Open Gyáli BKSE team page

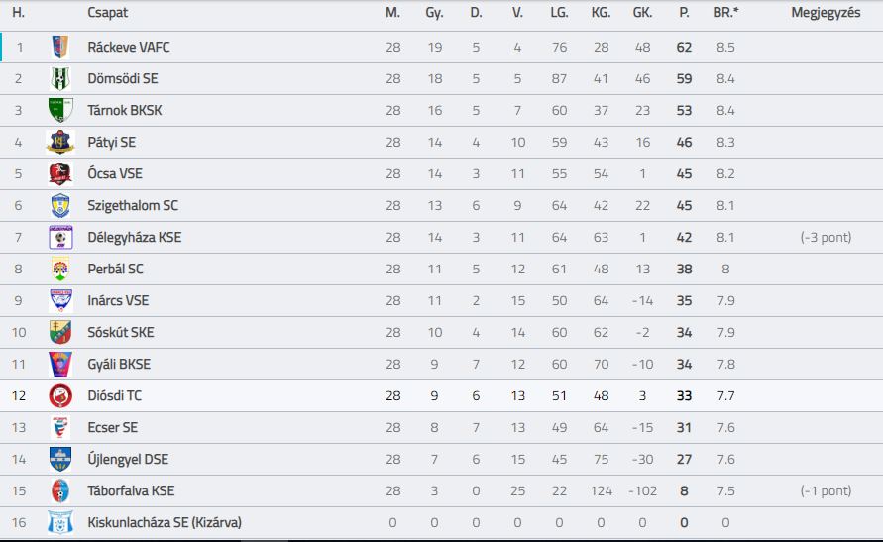pyautogui.click(x=119, y=365)
